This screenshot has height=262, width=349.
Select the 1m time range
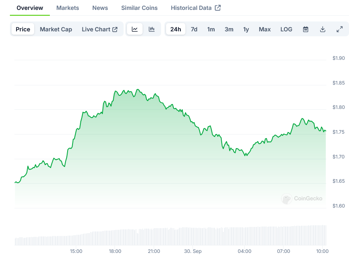tap(211, 29)
